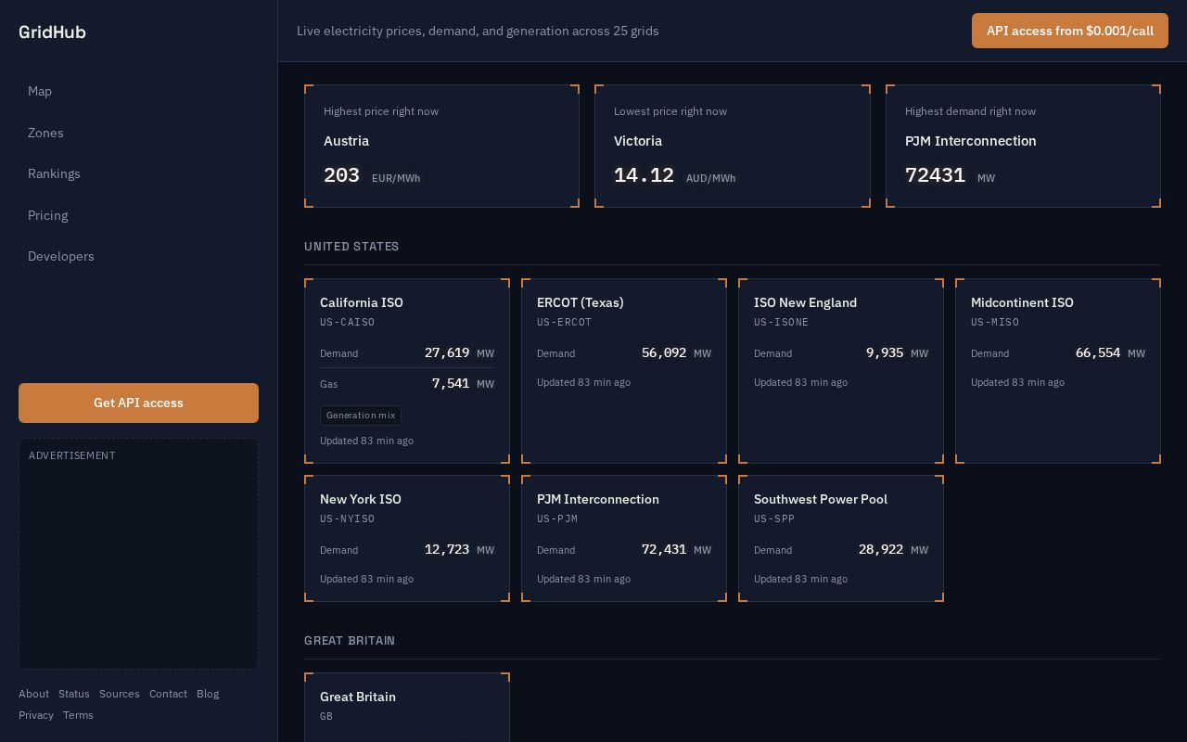Open the Great Britain zone card title
The image size is (1187, 742).
[x=358, y=697]
